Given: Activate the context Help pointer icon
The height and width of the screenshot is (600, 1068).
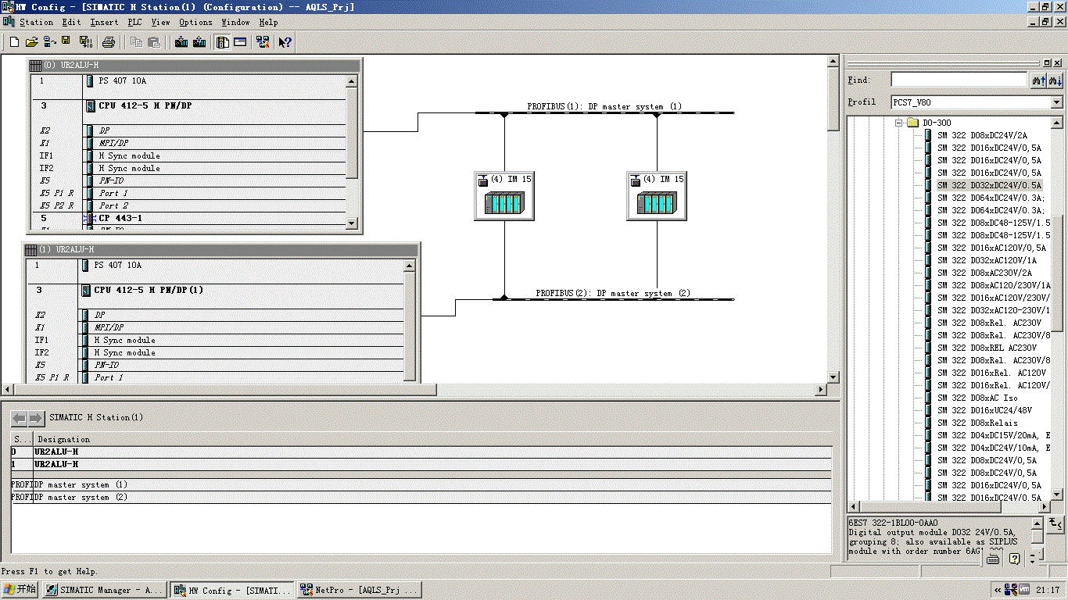Looking at the screenshot, I should (x=285, y=42).
